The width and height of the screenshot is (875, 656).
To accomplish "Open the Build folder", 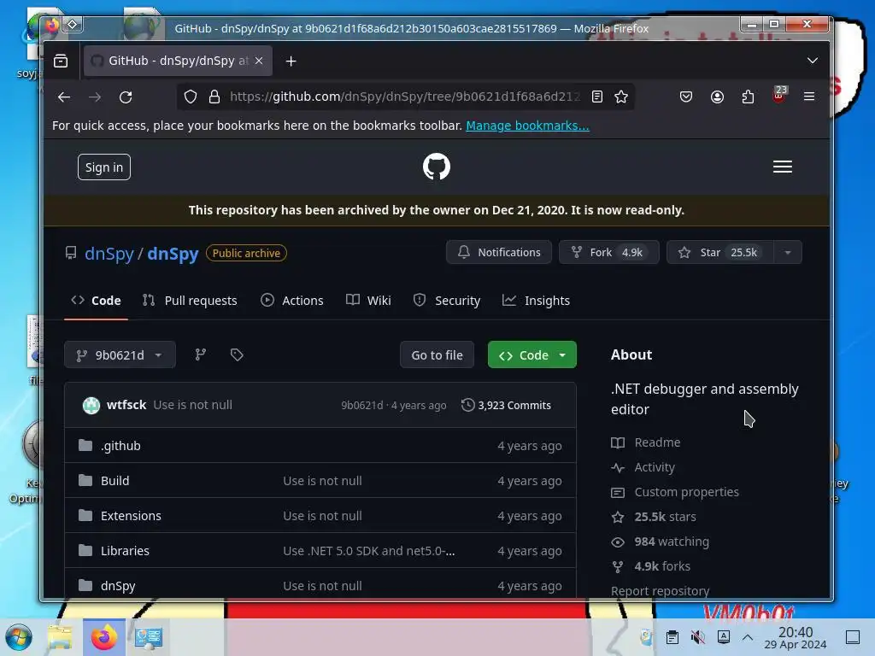I will point(115,481).
